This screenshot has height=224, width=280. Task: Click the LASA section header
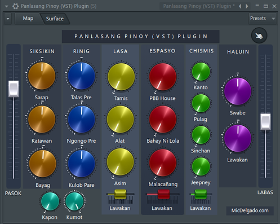121,51
